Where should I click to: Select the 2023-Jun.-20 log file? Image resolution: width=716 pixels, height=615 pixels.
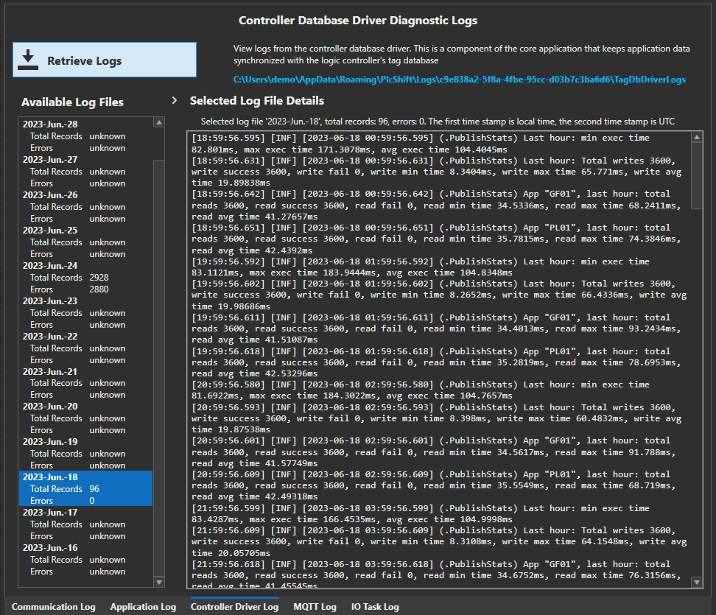coord(86,418)
